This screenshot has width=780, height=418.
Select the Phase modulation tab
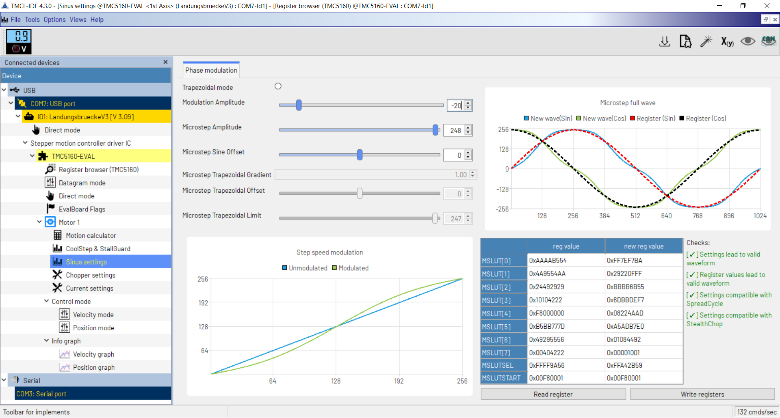tap(211, 70)
